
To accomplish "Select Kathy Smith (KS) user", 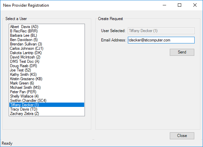I will click(x=47, y=75).
